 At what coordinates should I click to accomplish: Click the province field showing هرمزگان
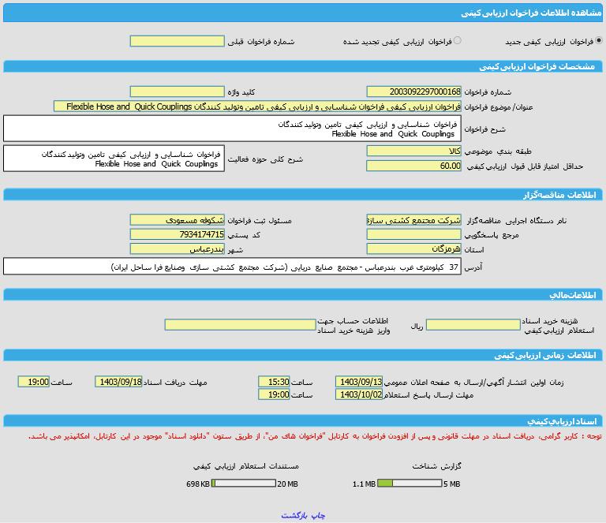point(414,249)
